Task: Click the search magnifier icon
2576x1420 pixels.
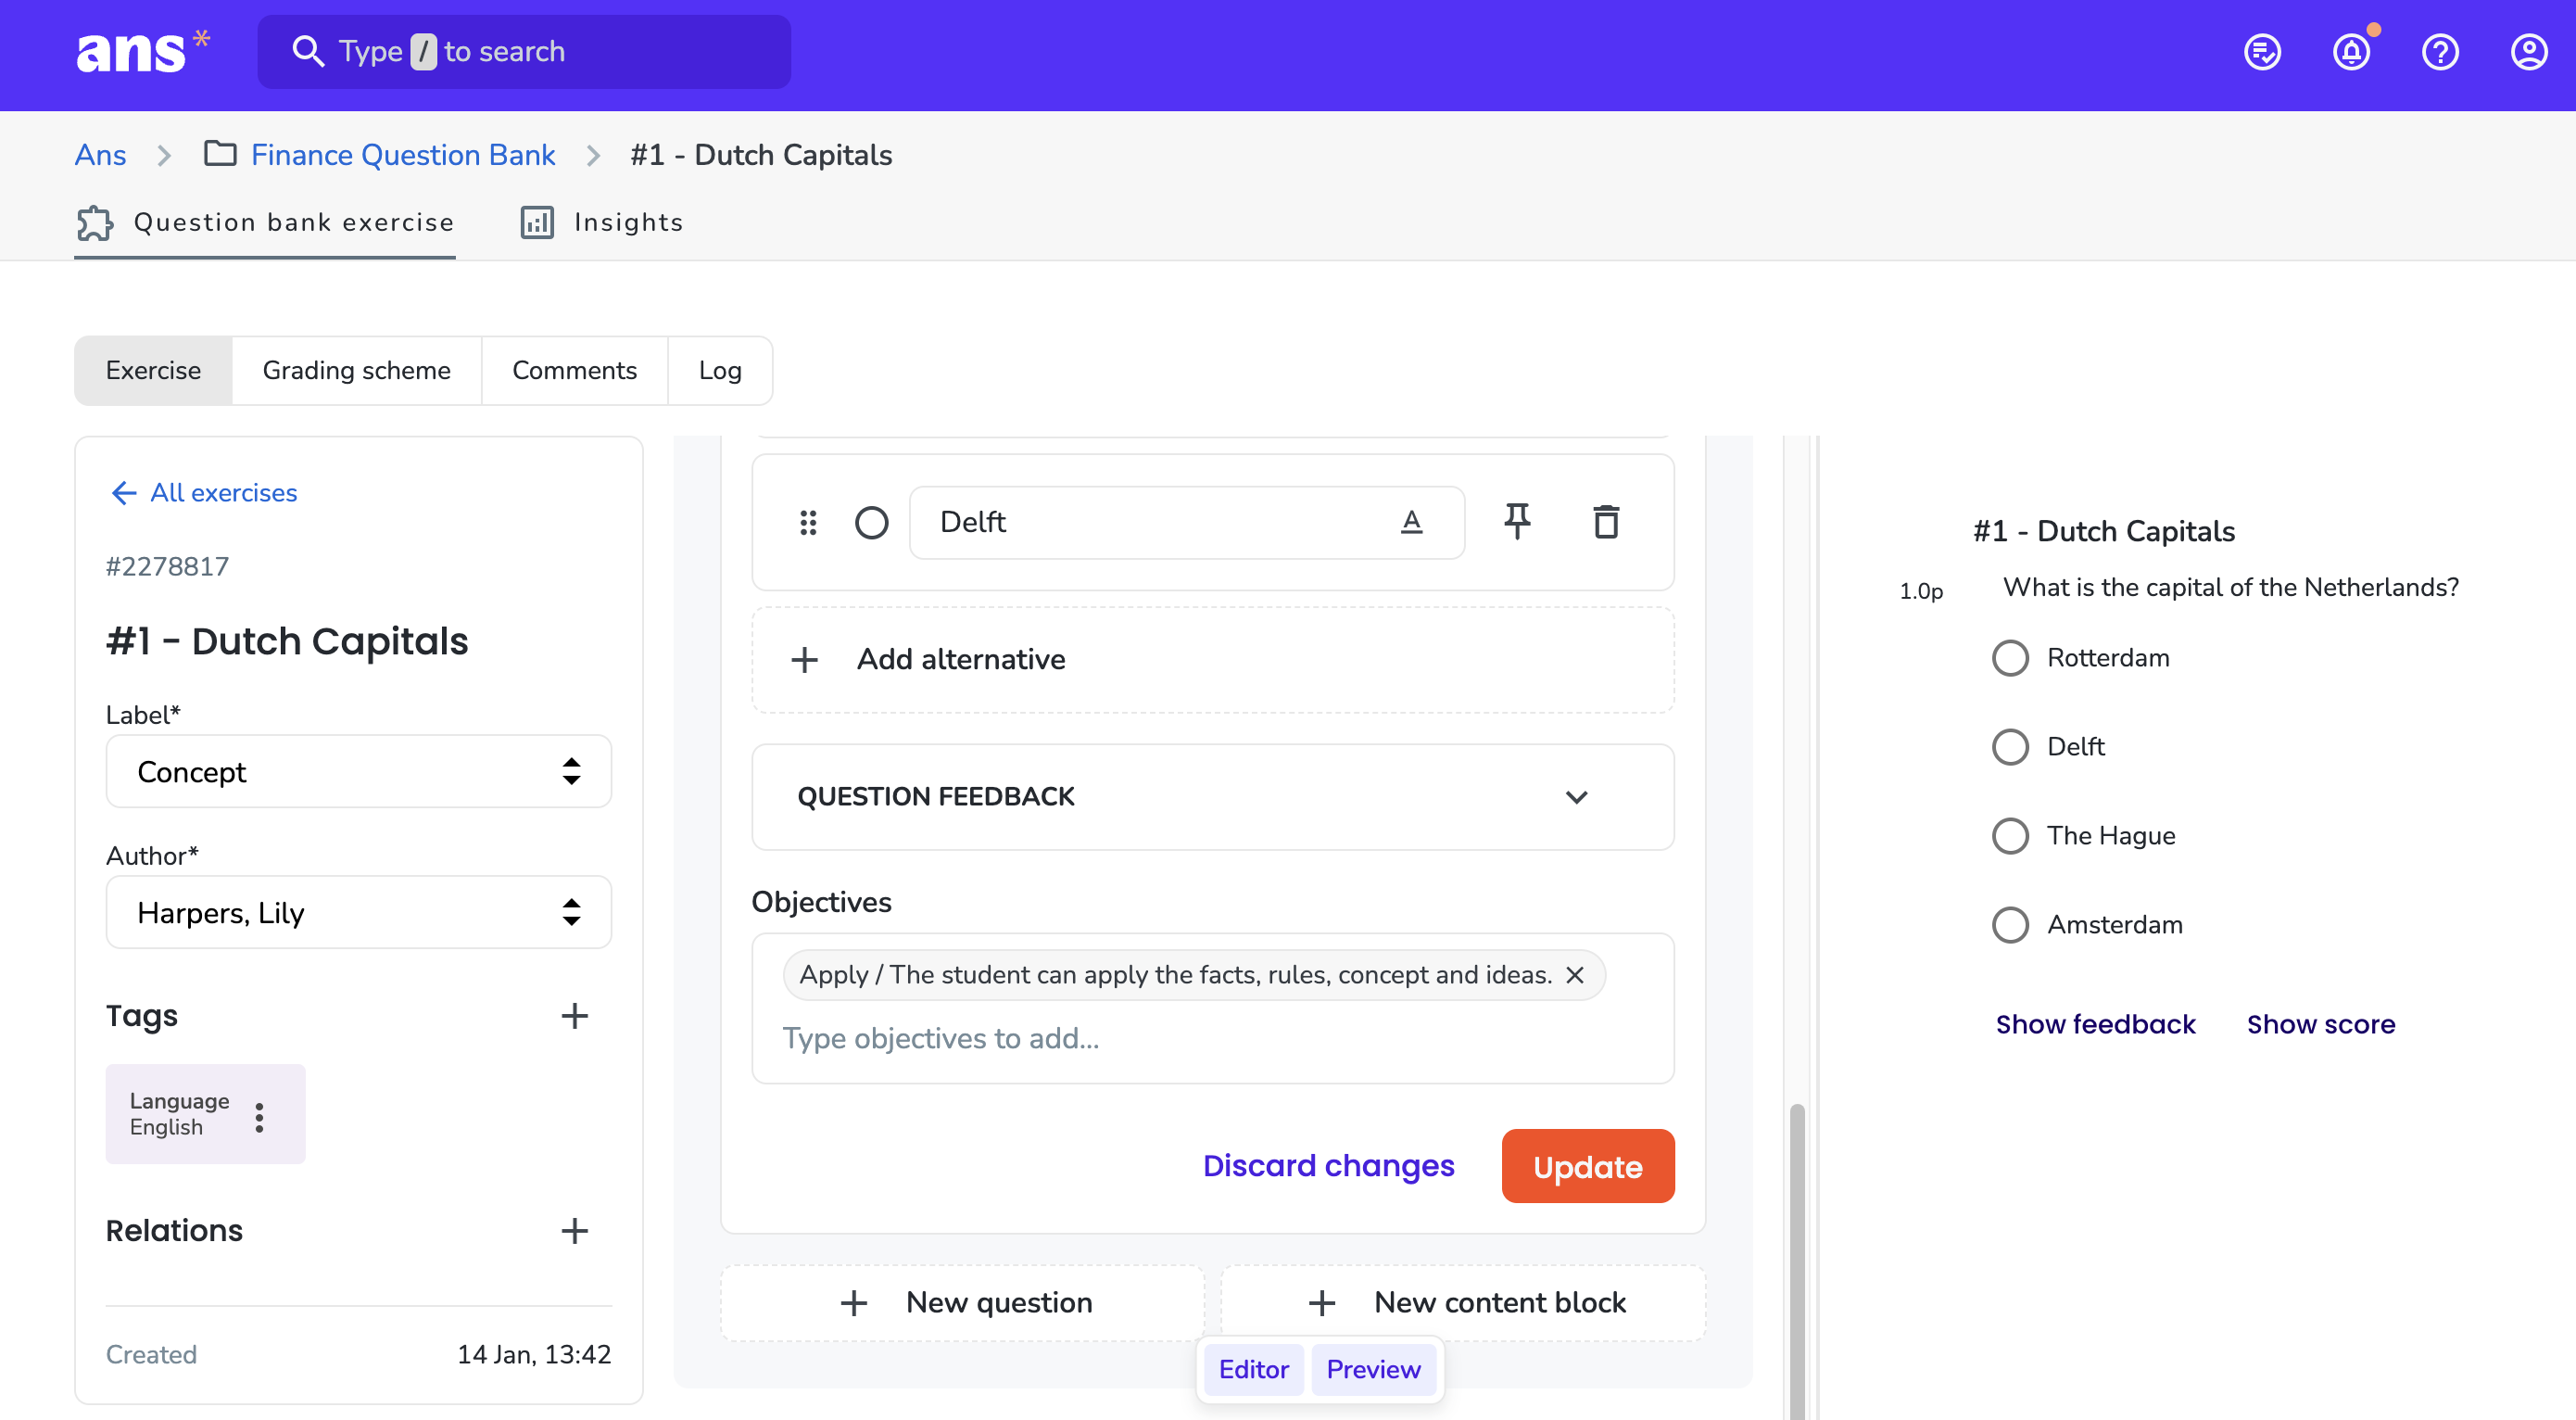Action: point(307,52)
